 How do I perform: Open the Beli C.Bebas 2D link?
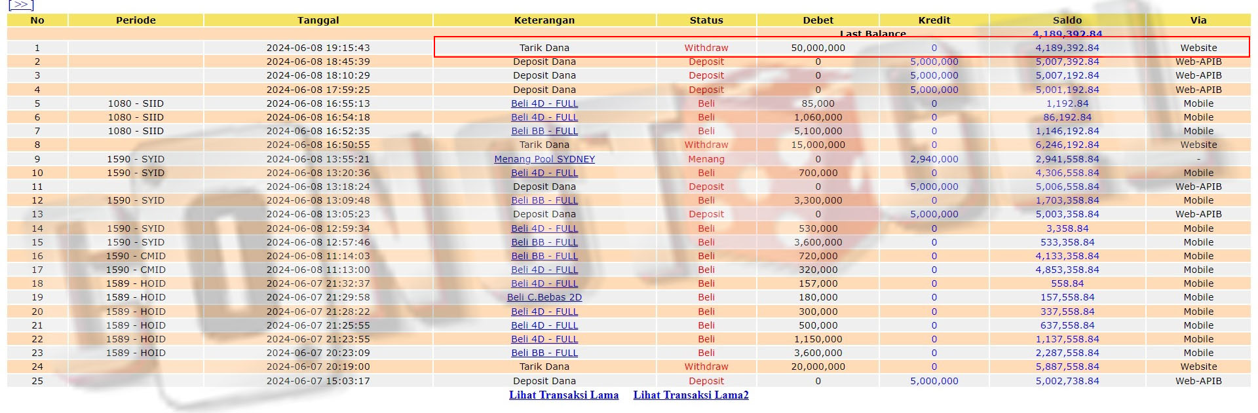click(544, 297)
